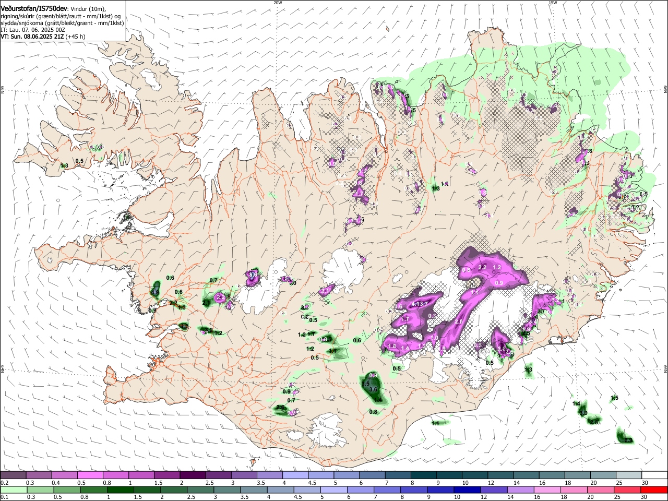Viewport: 668px width, 501px height.
Task: Click the '20W' longitude label
Action: pos(278,3)
